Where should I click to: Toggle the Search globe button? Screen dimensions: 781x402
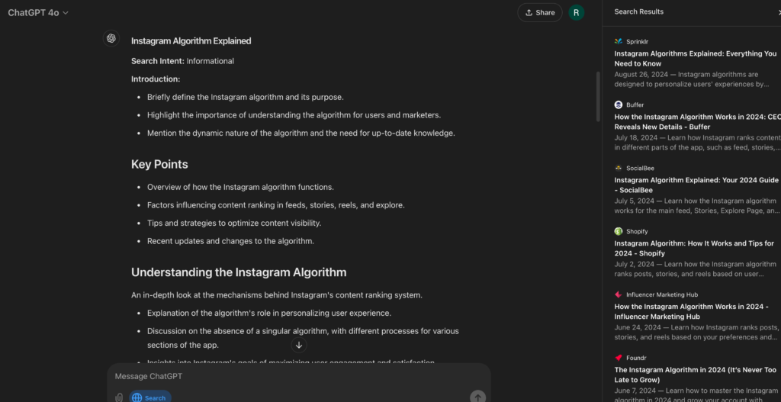pyautogui.click(x=149, y=397)
